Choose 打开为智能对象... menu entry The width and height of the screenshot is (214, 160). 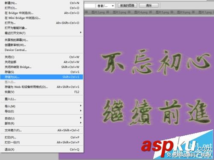(42, 28)
